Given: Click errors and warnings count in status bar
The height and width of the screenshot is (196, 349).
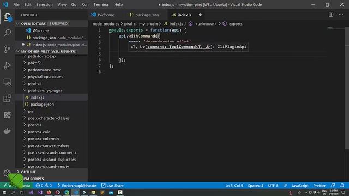Looking at the screenshot, I should click(x=44, y=185).
